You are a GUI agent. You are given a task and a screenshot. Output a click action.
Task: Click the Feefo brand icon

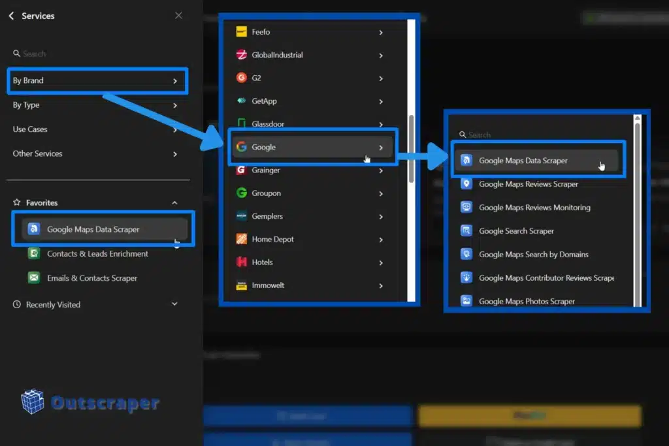coord(242,31)
